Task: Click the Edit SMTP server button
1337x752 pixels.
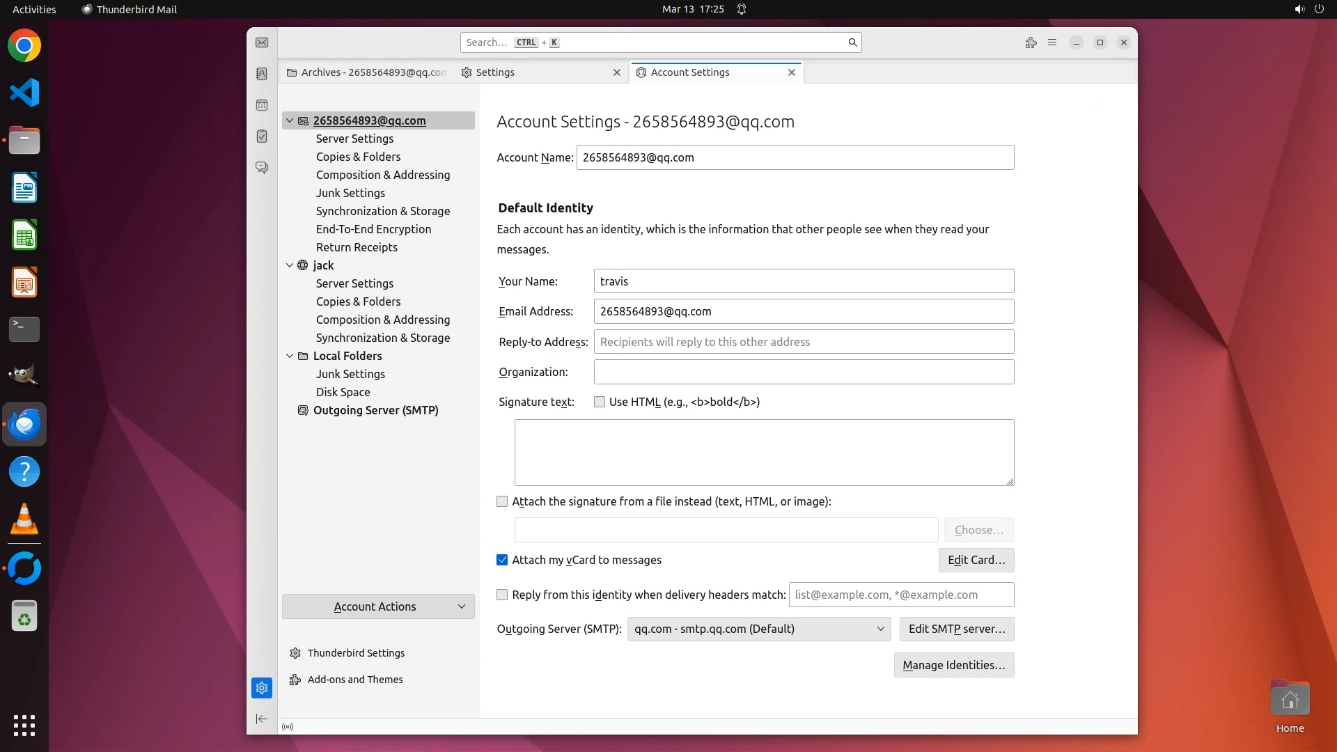Action: (x=956, y=629)
